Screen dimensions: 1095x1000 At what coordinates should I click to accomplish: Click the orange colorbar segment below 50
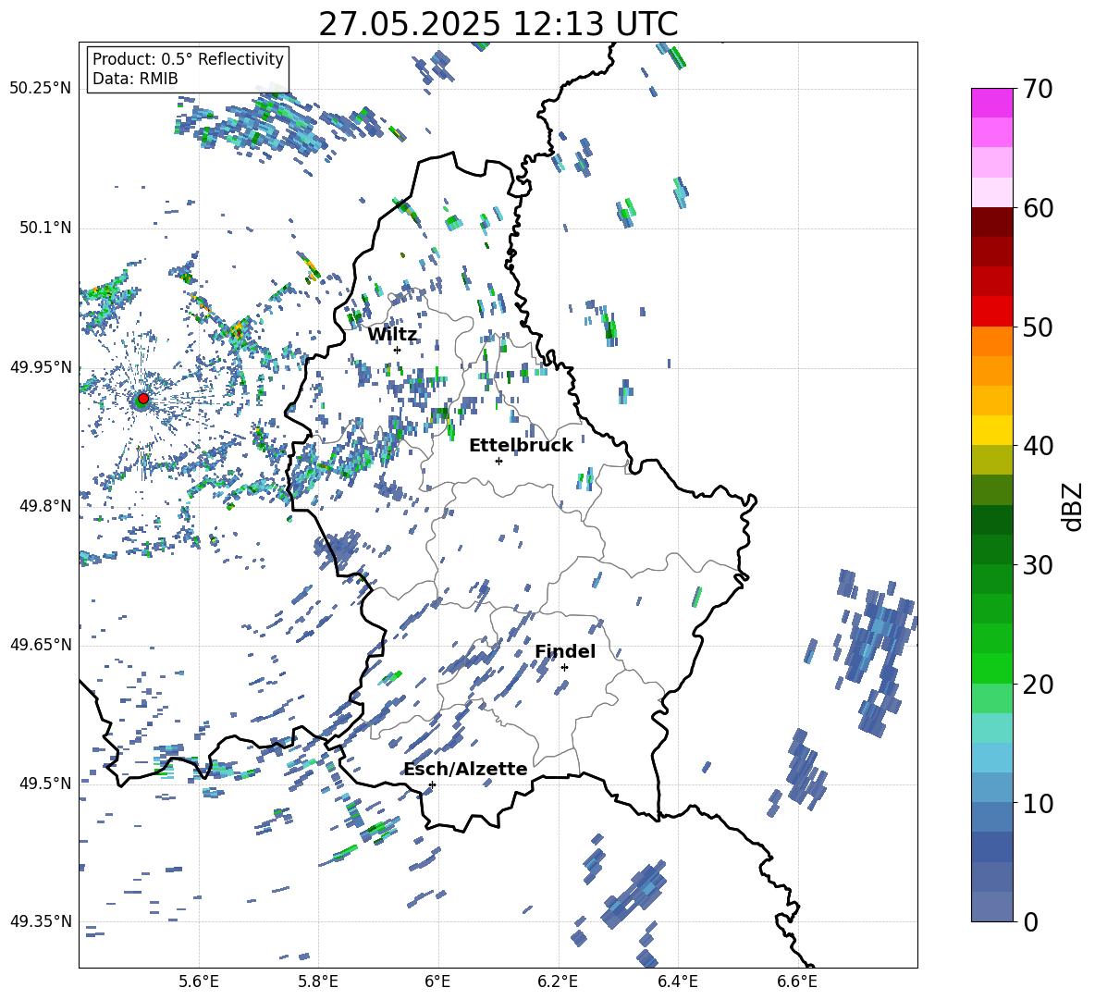click(x=991, y=341)
